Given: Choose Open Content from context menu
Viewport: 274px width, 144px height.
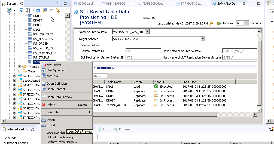Looking at the screenshot, I should [x=66, y=89].
